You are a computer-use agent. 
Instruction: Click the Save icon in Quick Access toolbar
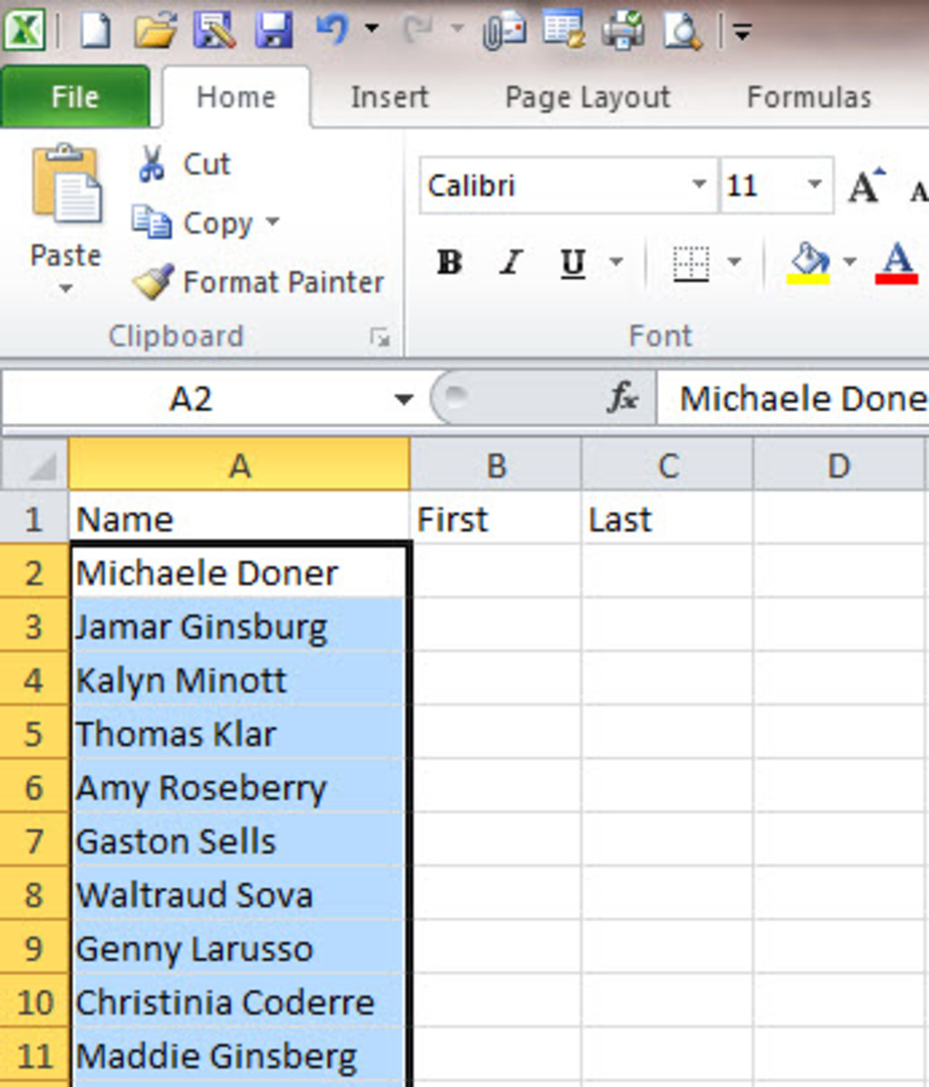point(273,31)
